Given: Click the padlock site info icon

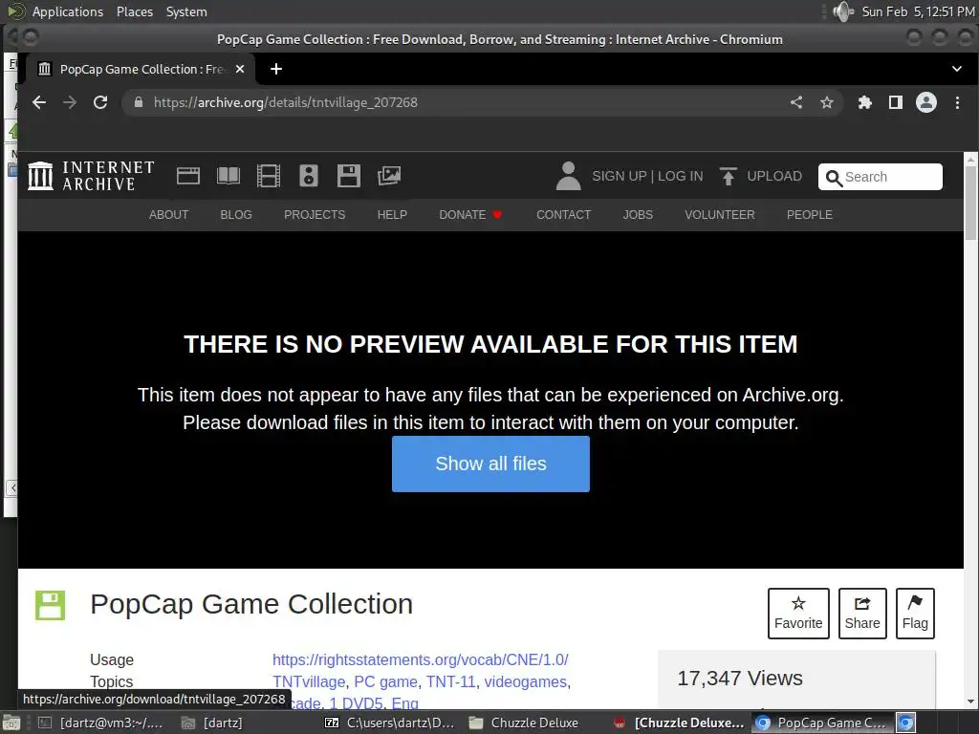Looking at the screenshot, I should click(x=139, y=102).
